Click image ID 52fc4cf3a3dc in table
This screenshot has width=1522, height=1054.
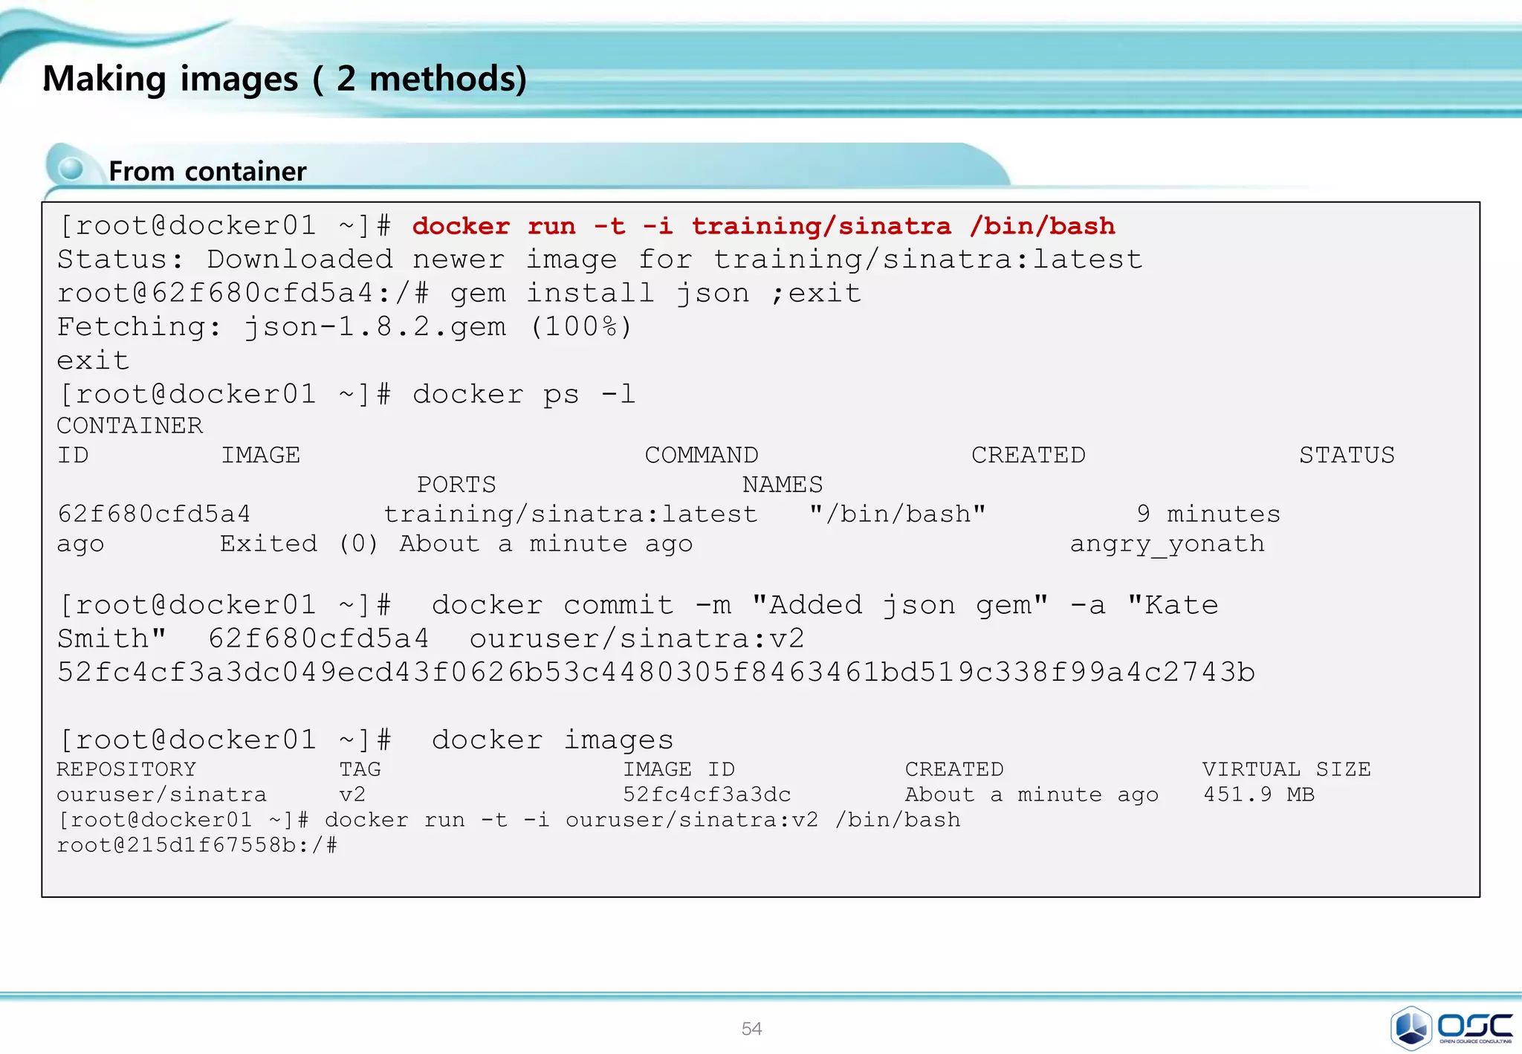(706, 795)
